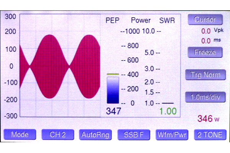The width and height of the screenshot is (230, 153).
Task: Switch channel with CH 2 button
Action: coord(58,134)
